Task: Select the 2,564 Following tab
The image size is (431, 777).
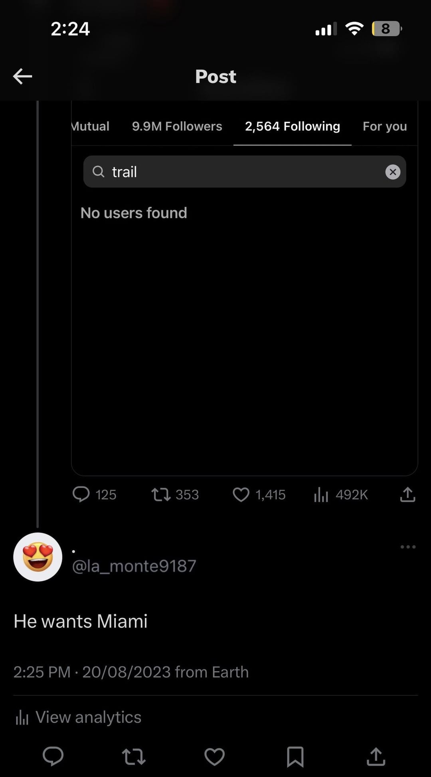Action: 292,126
